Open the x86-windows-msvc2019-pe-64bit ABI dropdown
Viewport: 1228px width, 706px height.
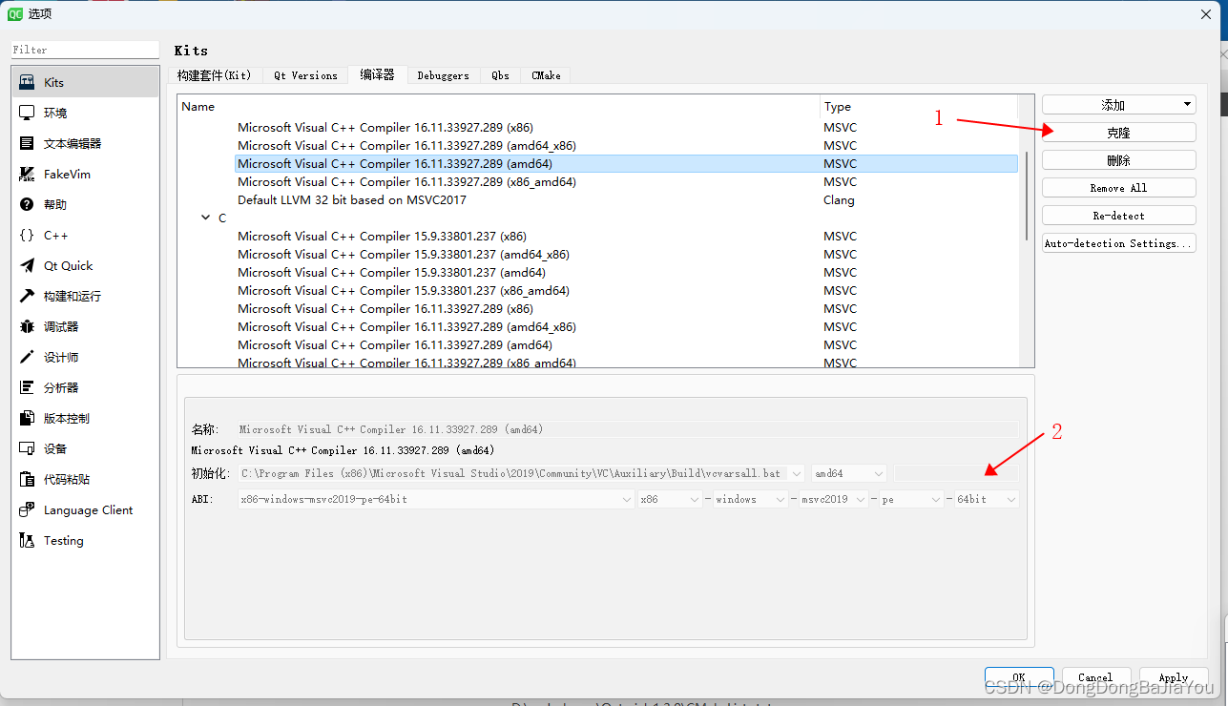(436, 499)
